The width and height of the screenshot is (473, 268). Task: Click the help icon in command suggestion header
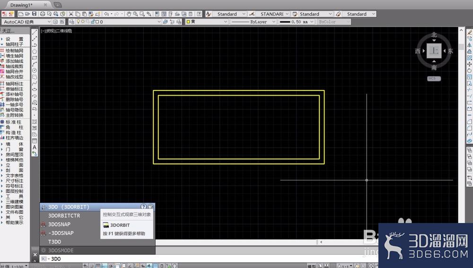(x=144, y=206)
